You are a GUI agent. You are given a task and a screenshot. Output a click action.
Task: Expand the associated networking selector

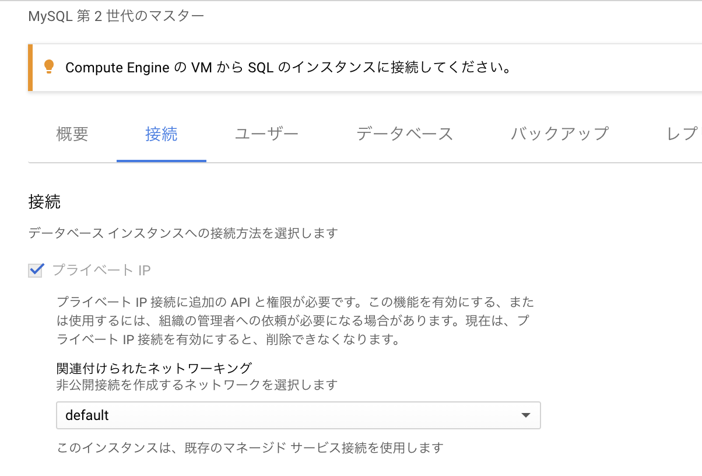coord(526,415)
